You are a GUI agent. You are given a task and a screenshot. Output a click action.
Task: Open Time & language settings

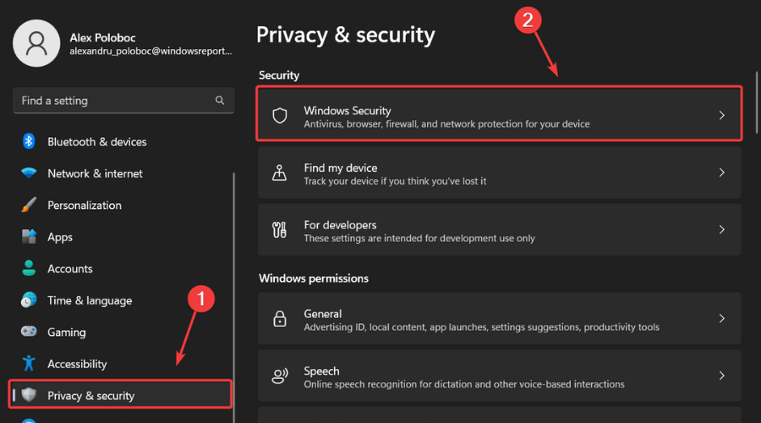[x=90, y=300]
